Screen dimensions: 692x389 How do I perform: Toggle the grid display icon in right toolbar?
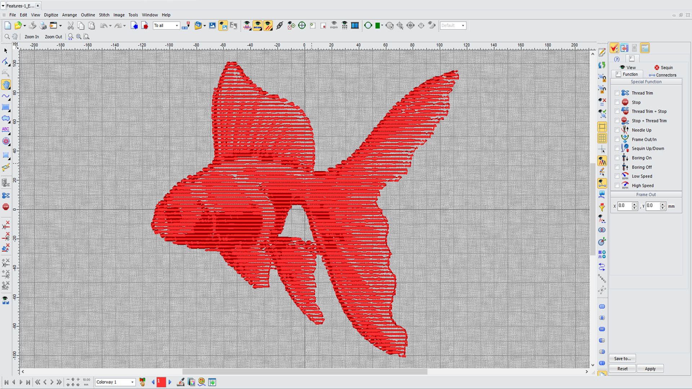[x=602, y=138]
